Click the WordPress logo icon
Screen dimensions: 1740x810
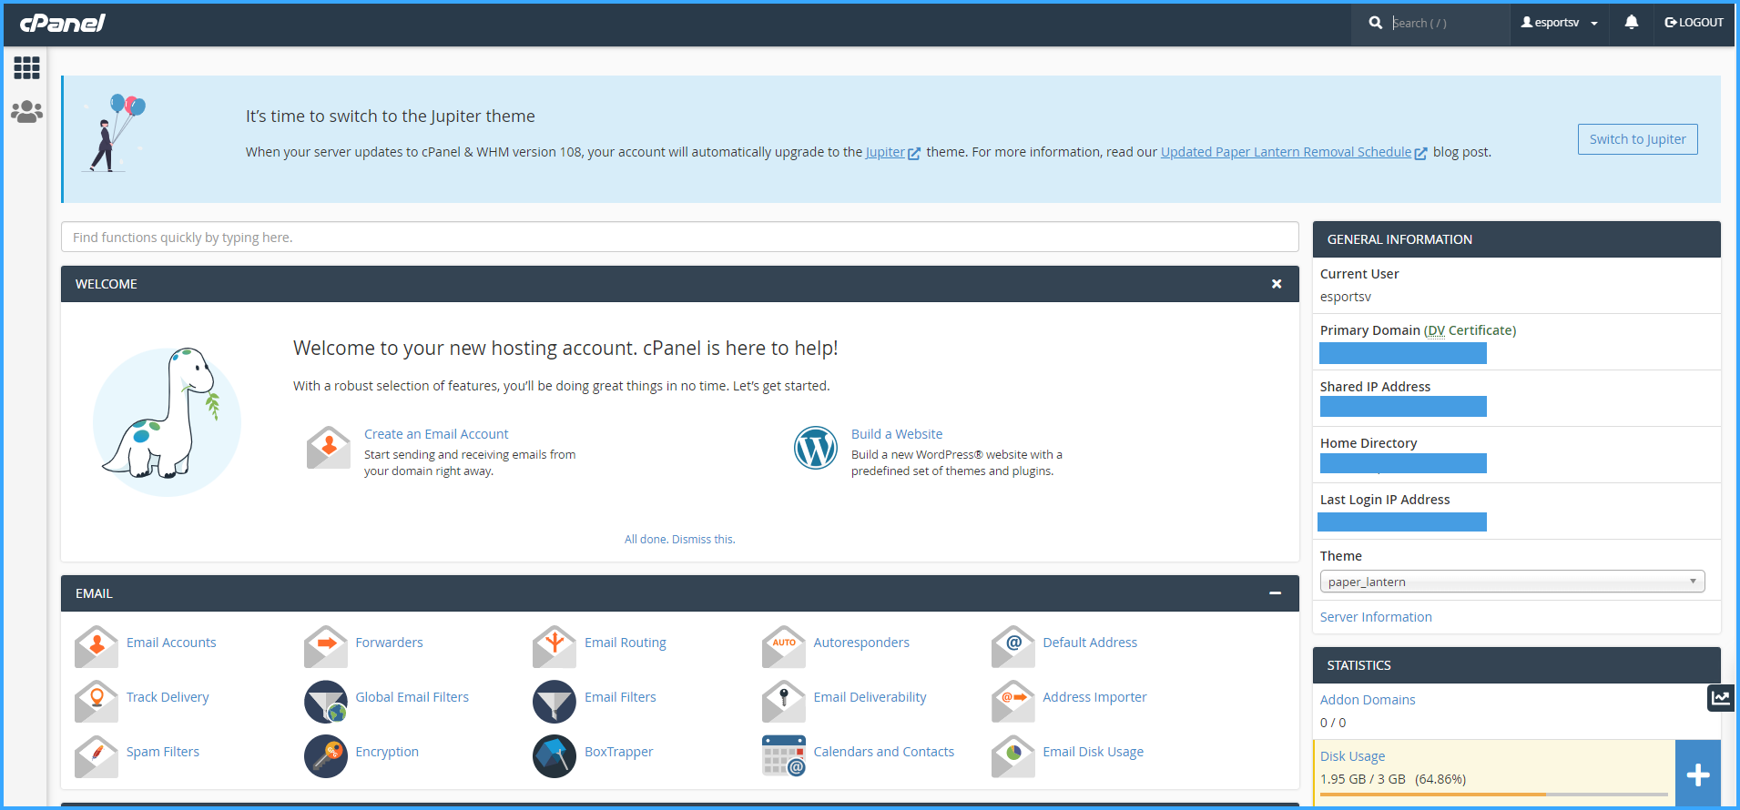(816, 448)
